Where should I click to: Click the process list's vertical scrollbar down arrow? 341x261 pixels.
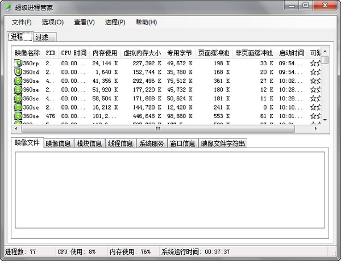click(325, 120)
